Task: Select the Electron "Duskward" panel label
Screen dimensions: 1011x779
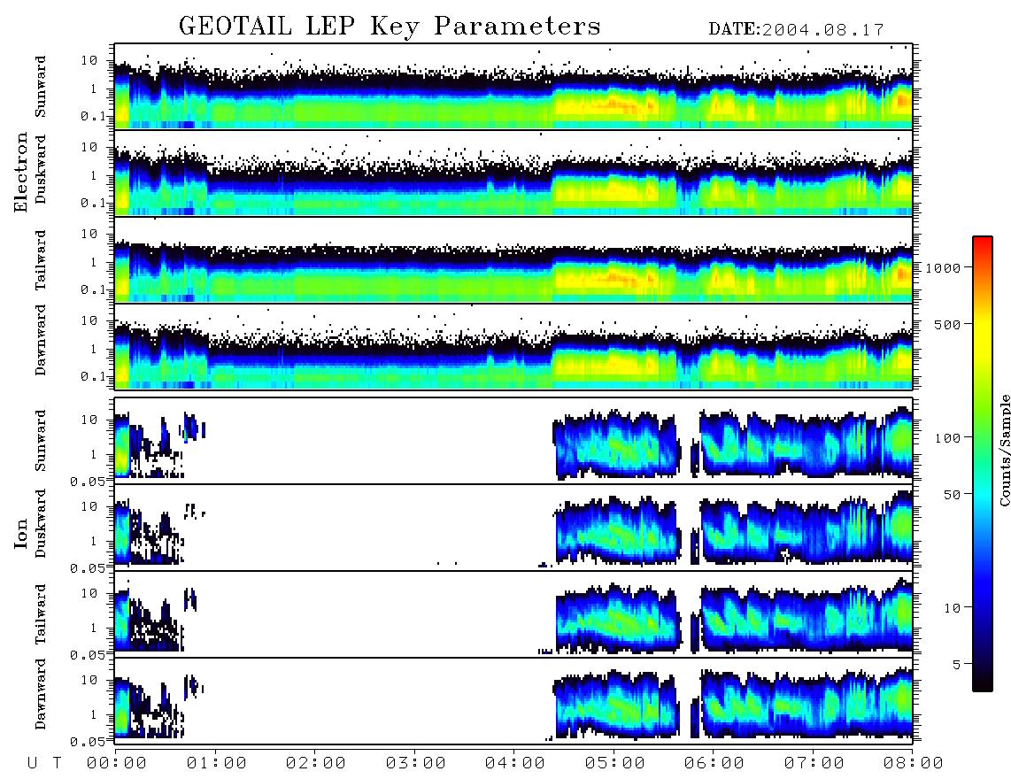Action: tap(41, 169)
